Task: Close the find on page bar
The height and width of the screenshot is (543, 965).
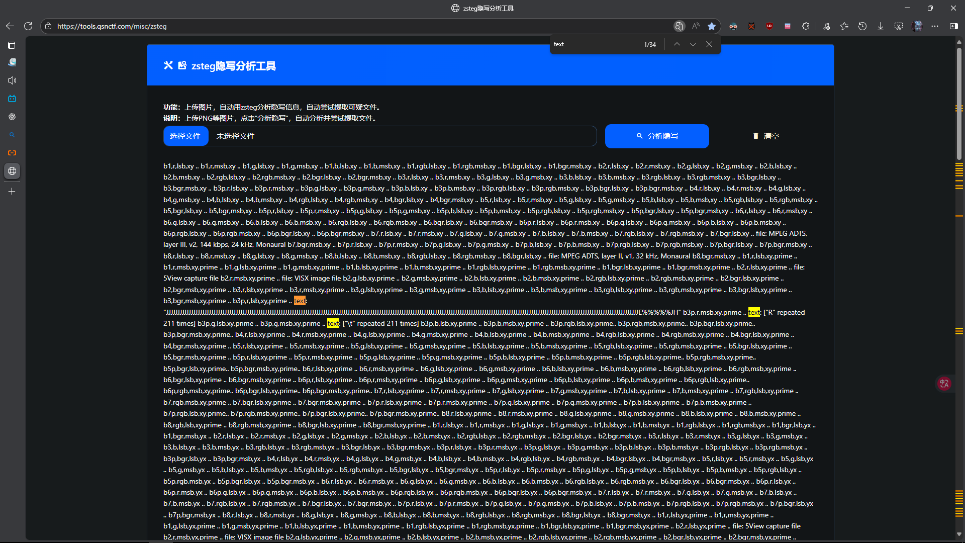Action: 709,44
